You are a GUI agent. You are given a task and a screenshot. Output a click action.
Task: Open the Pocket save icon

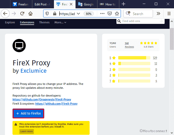pos(110,14)
